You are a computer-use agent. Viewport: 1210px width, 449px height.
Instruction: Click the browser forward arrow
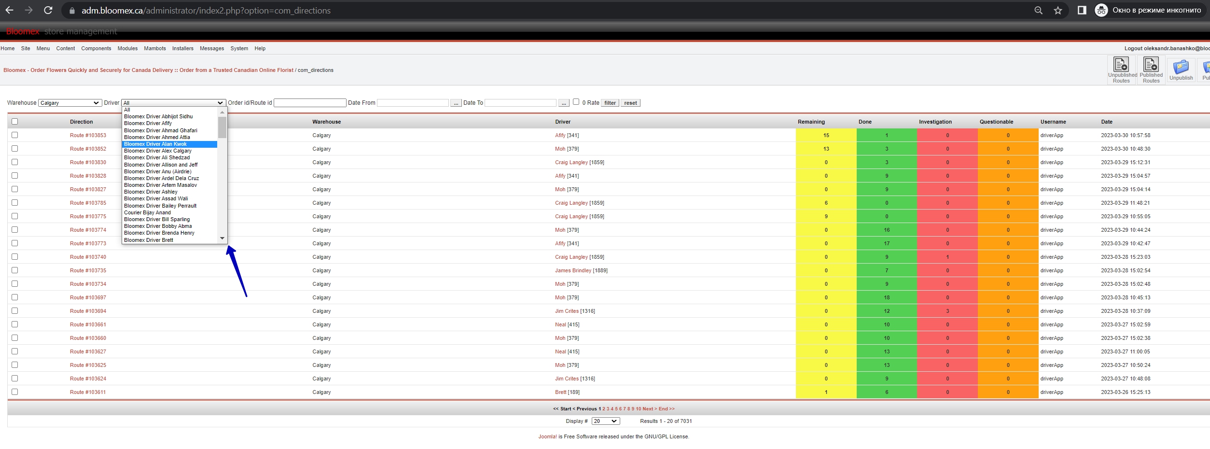[x=28, y=10]
